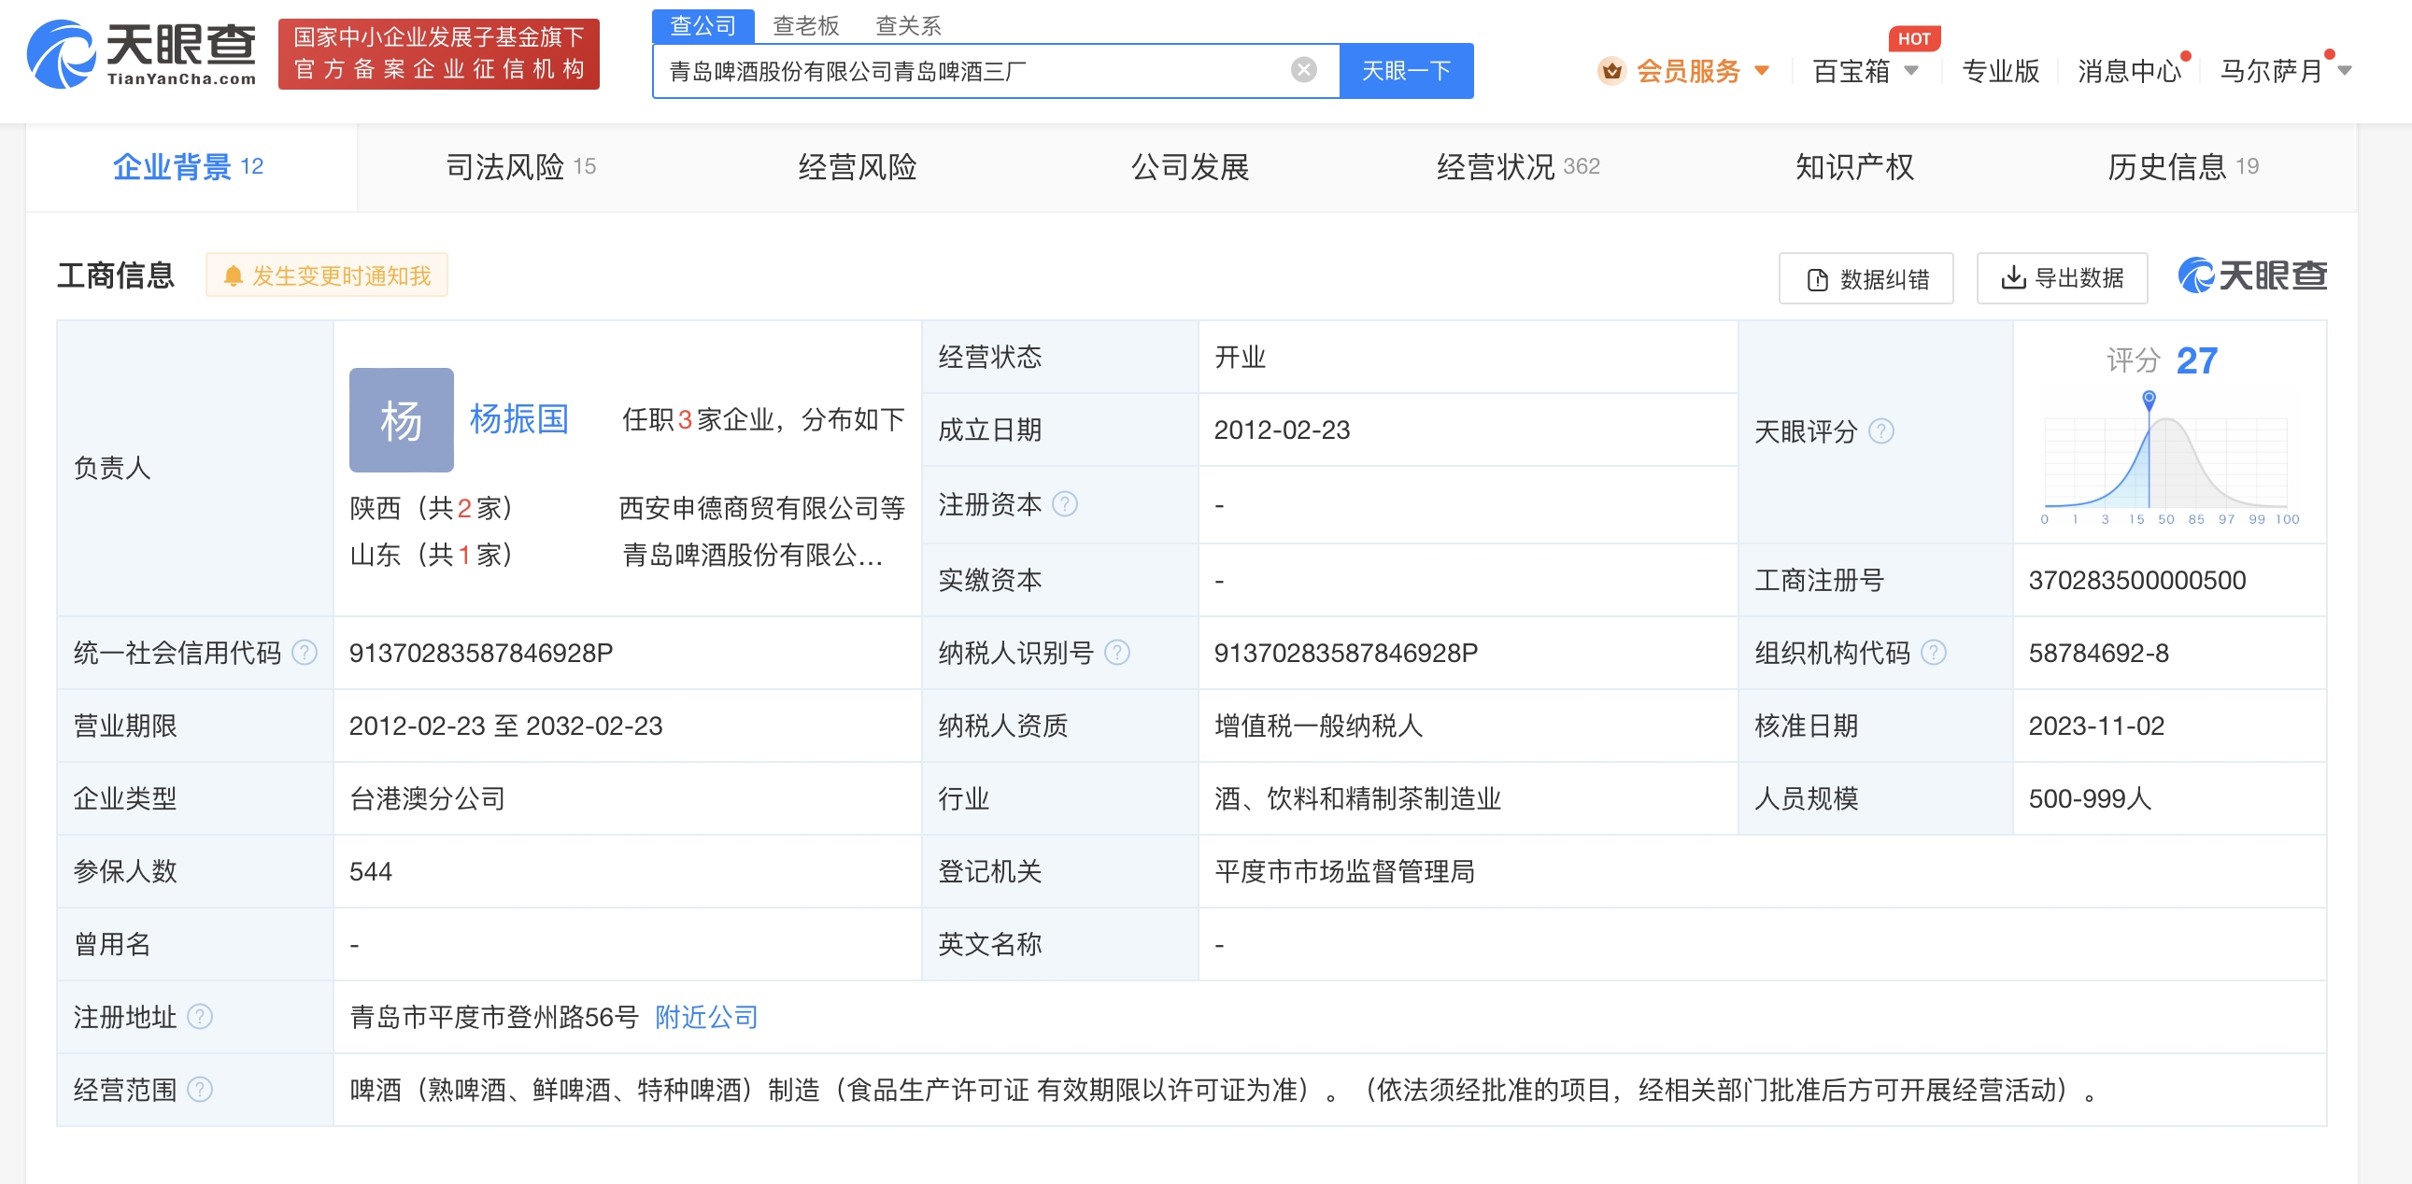Click the crown icon beside 会员服务
This screenshot has width=2412, height=1184.
(1610, 72)
